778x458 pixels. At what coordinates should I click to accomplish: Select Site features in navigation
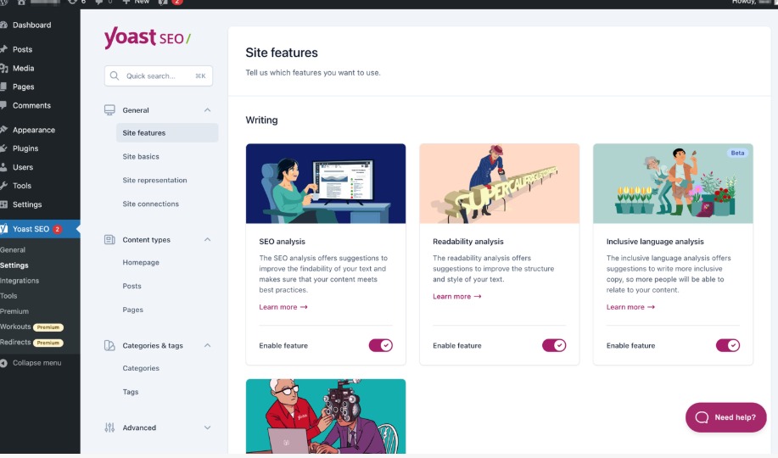coord(167,133)
